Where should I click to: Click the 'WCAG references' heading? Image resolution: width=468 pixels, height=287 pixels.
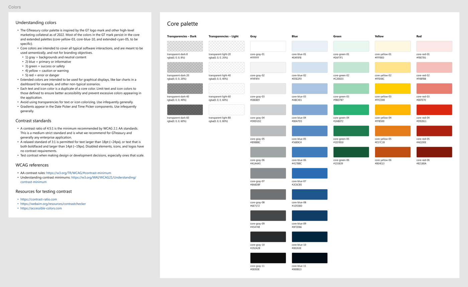coord(32,165)
